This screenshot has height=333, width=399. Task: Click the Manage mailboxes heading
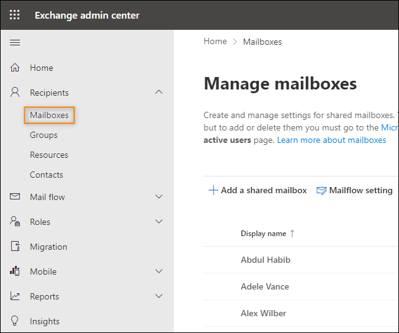point(280,84)
